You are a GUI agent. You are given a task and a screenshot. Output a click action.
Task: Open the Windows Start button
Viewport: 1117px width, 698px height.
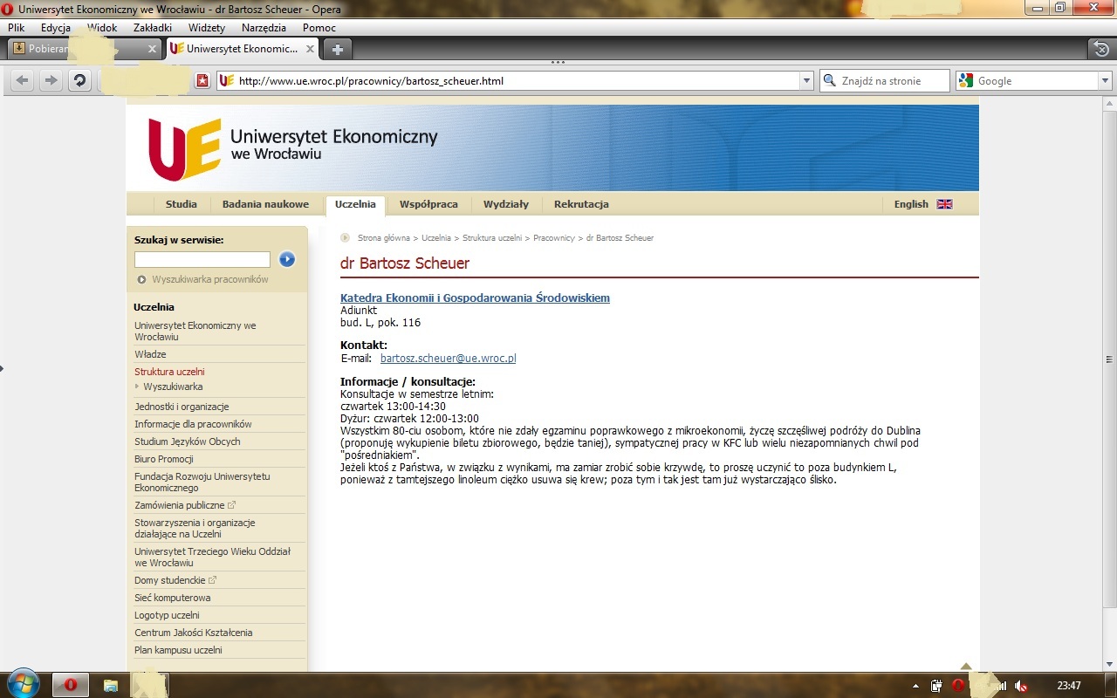tap(22, 684)
